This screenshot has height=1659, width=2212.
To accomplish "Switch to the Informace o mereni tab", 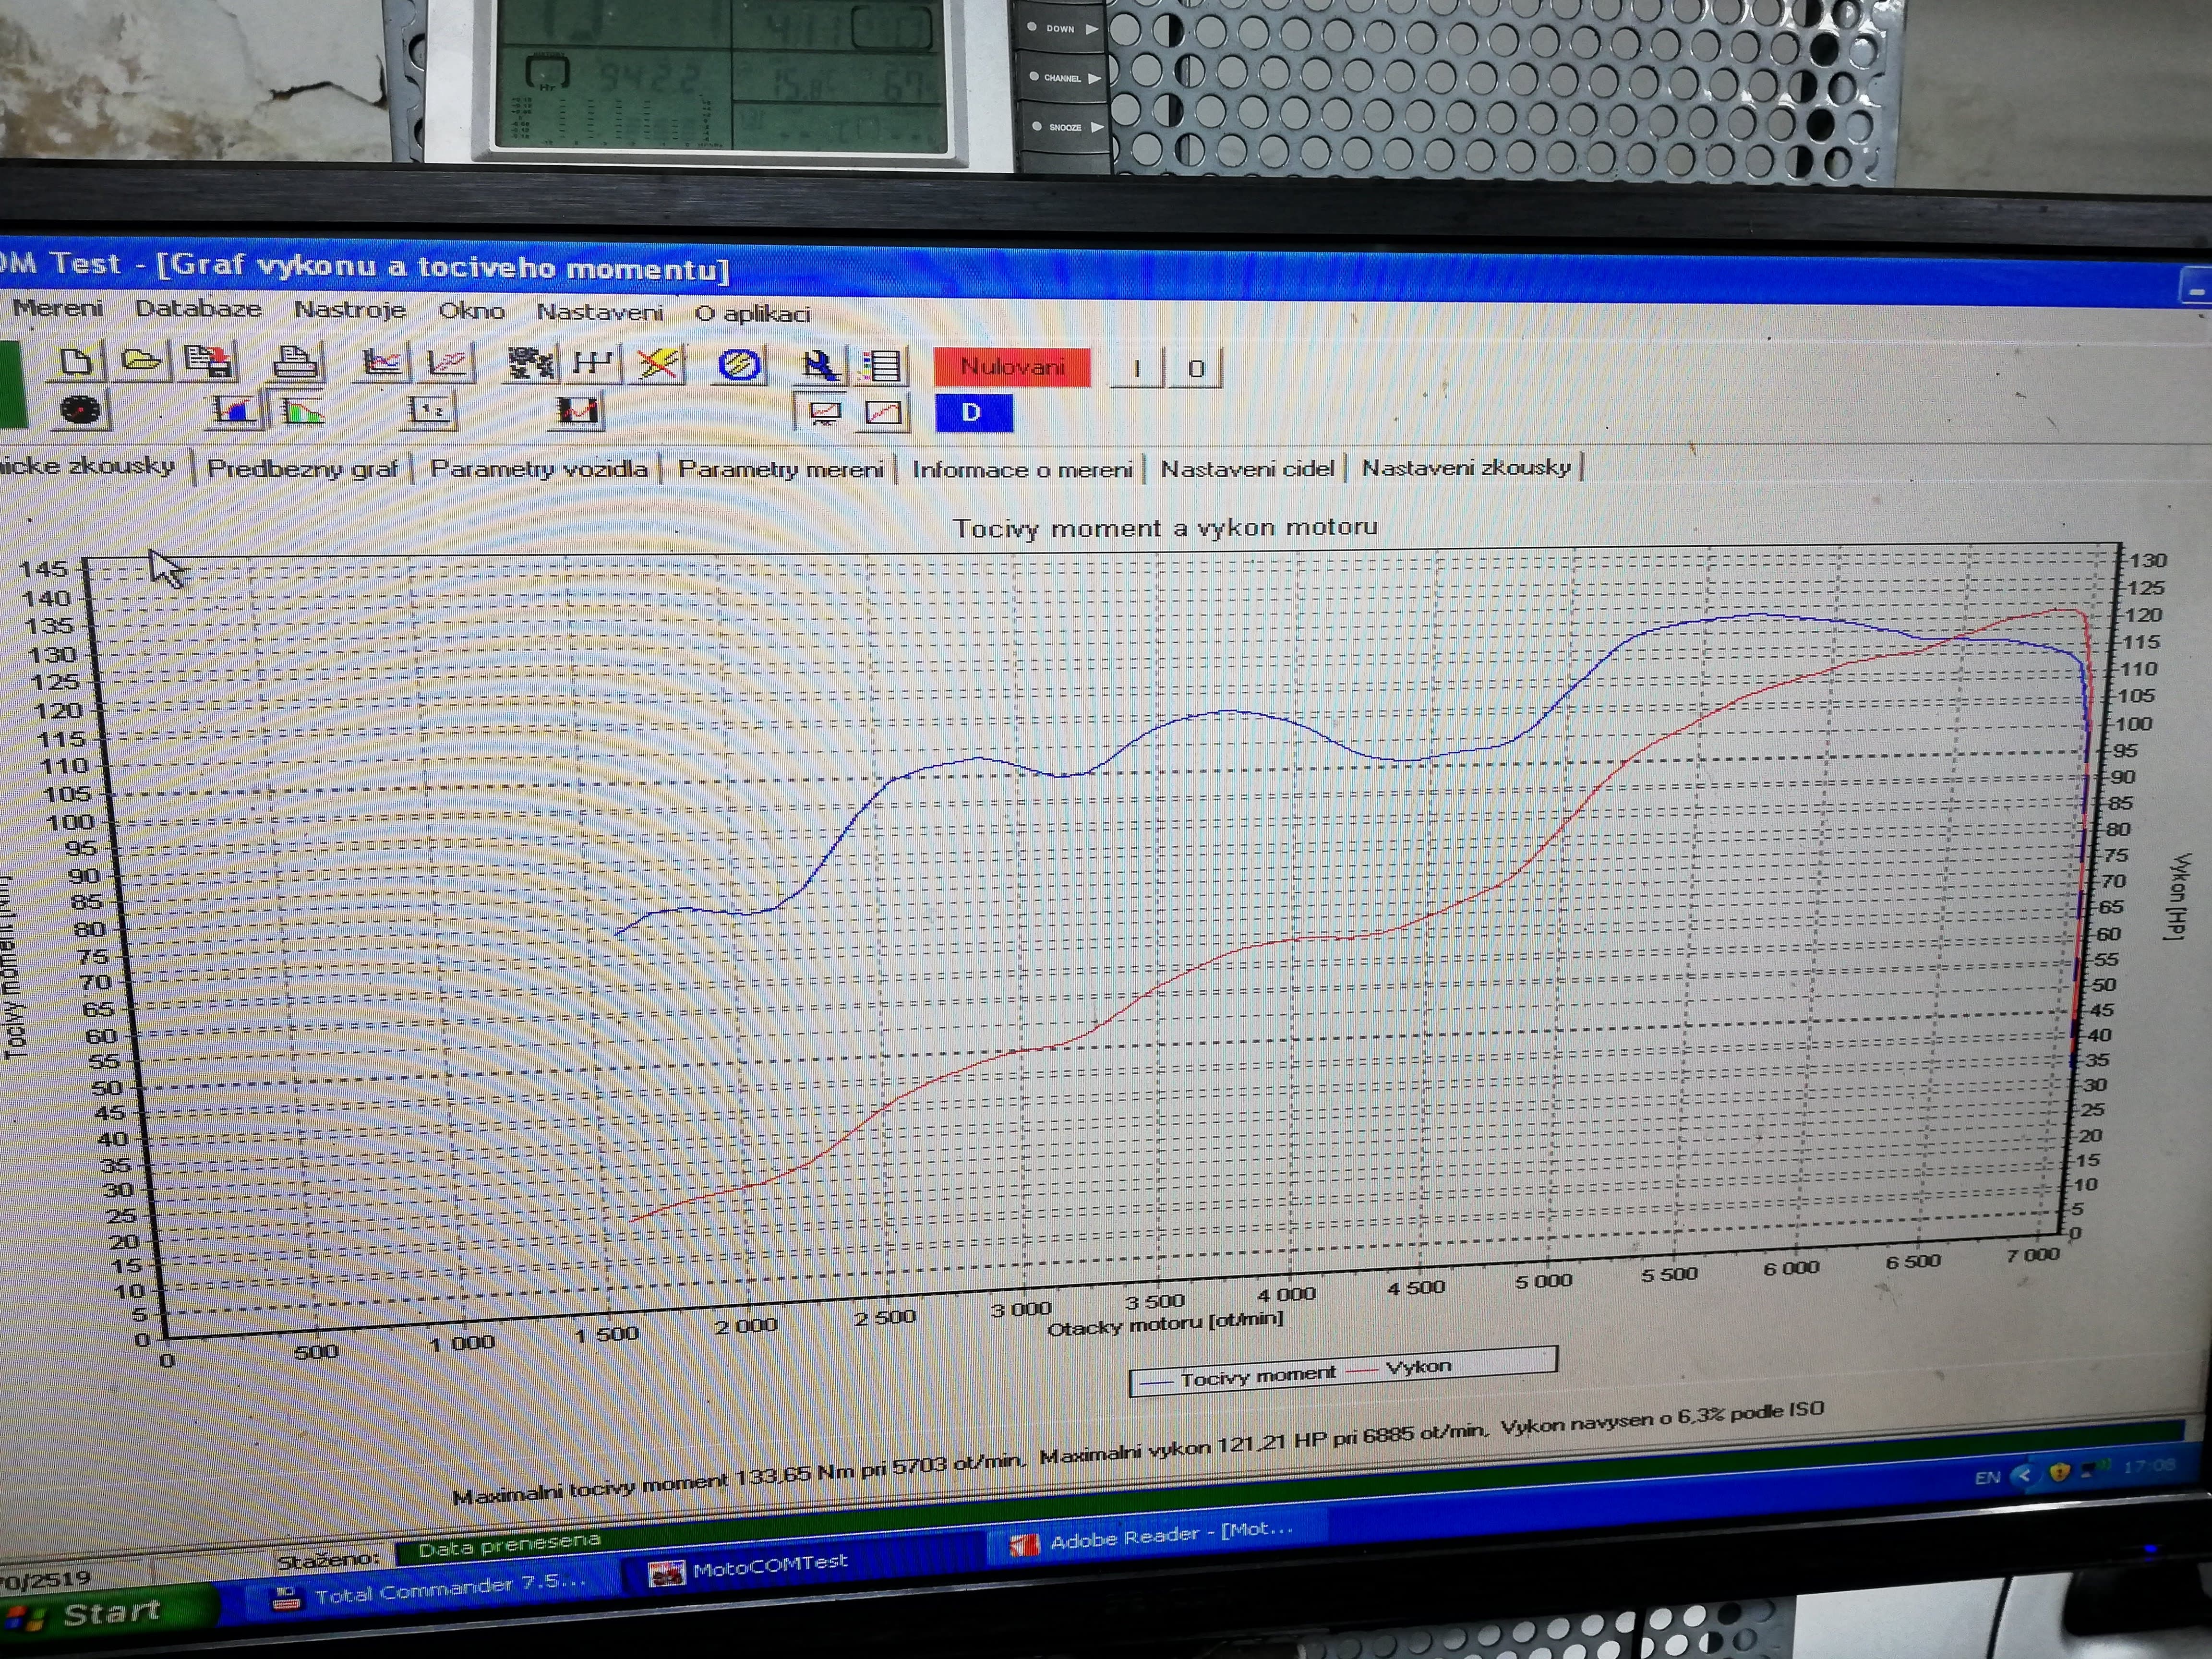I will (1022, 469).
